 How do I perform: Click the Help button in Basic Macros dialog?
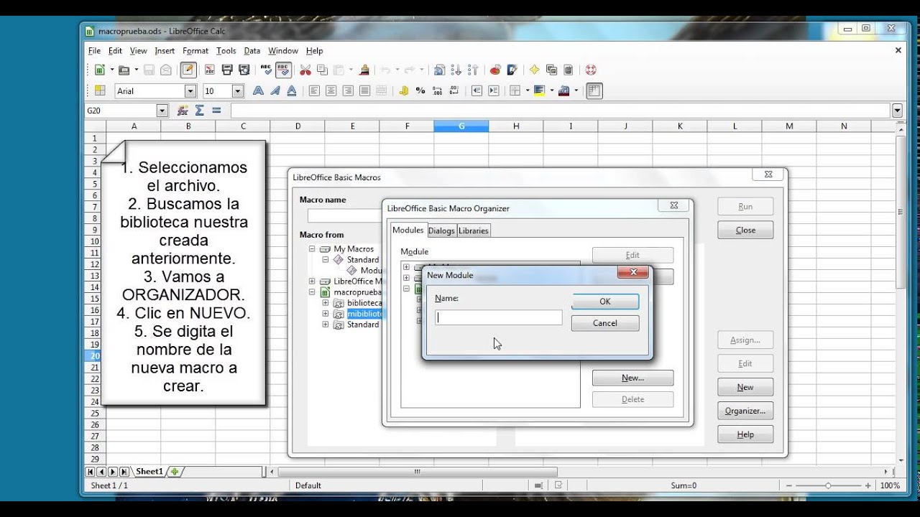point(745,434)
